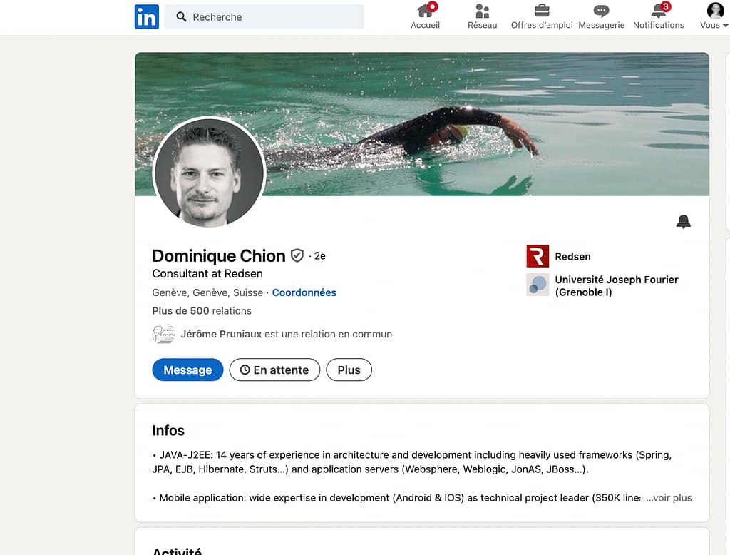Screen dimensions: 730x555
Task: Open the Notifications bell in navbar
Action: coord(658,11)
